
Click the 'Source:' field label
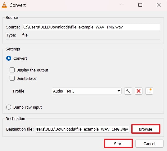[x=13, y=27]
